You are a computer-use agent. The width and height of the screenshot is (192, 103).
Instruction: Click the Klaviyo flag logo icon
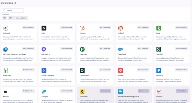pos(6,92)
